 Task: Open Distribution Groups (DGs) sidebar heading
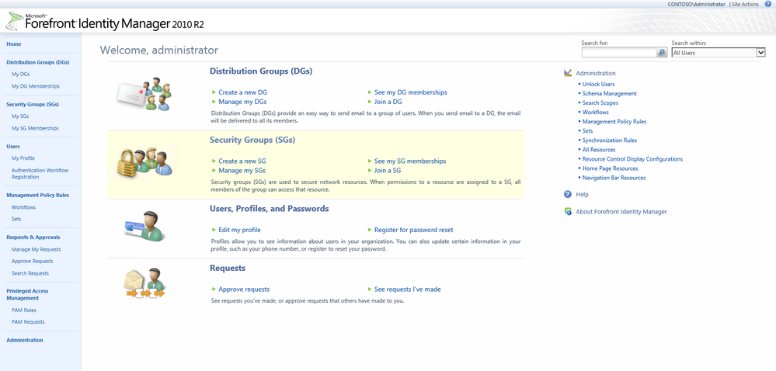(x=37, y=62)
